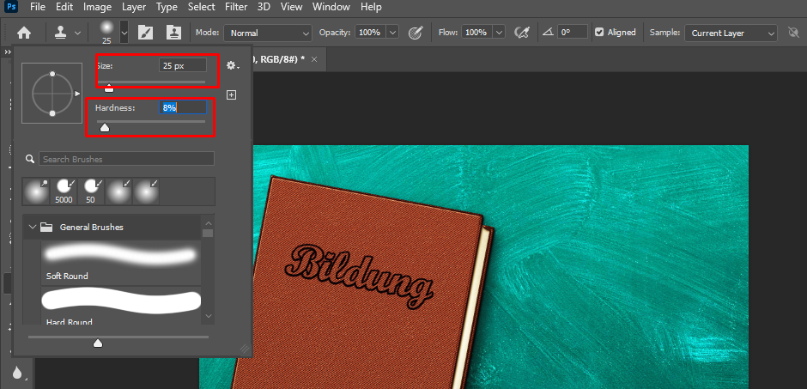The image size is (807, 389).
Task: Expand the tools panel double arrows
Action: click(x=8, y=52)
